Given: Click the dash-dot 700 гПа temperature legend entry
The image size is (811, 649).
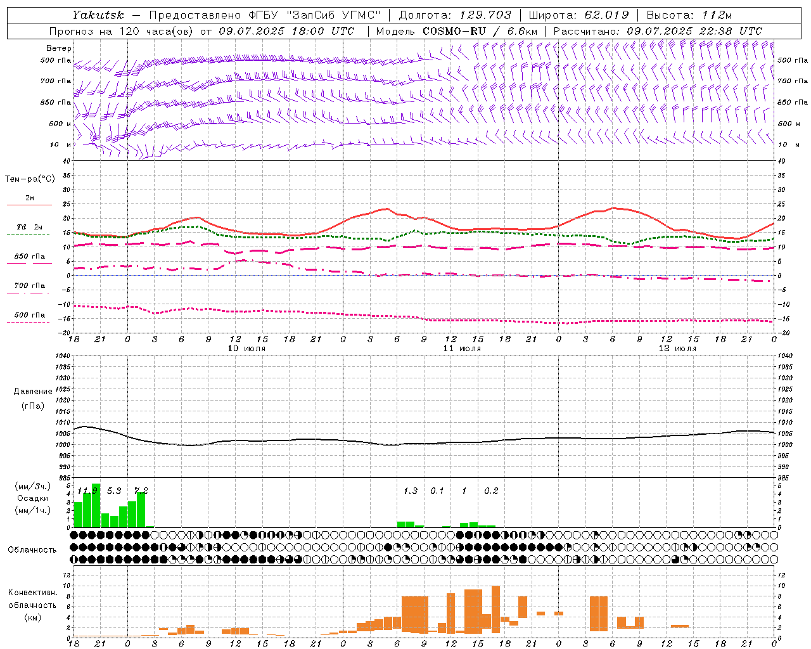Looking at the screenshot, I should coord(29,286).
